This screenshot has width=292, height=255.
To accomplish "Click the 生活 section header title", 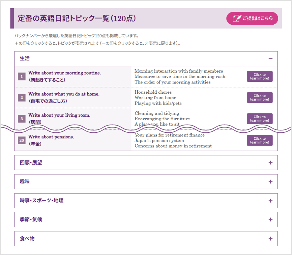I will 25,59.
